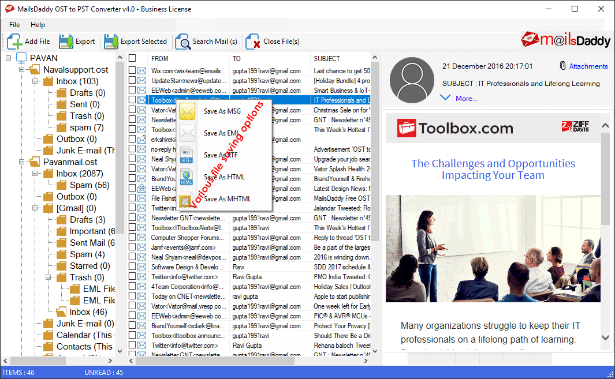Viewport: 615px width, 379px height.
Task: Click the PAVAN computer icon
Action: point(21,58)
